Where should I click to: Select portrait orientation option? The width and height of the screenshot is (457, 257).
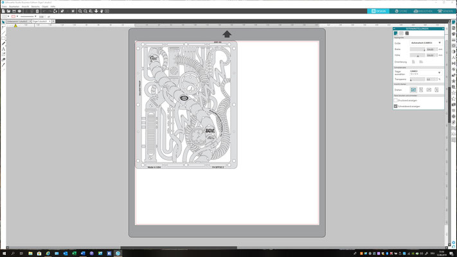[x=413, y=62]
